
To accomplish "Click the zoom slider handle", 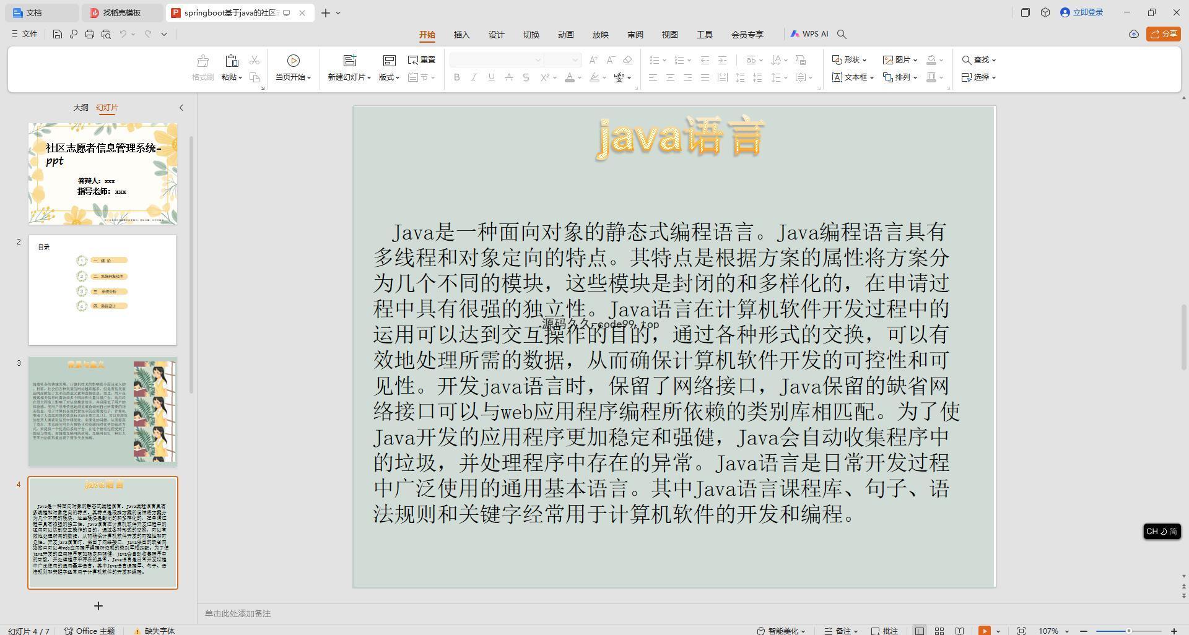I will click(x=1129, y=631).
